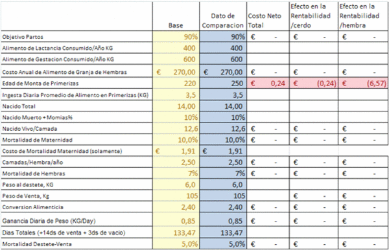Image resolution: width=389 pixels, height=250 pixels.
Task: Select 'Efecto en la Rentabilidad /cerdo' header
Action: [311, 16]
